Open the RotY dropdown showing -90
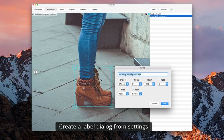 pos(150,84)
